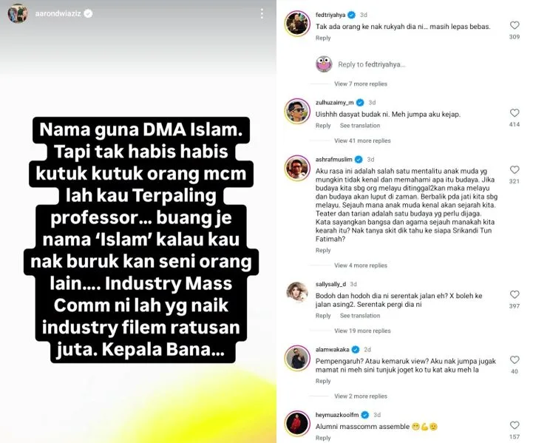Open the aarondwiaziz username link

[58, 13]
